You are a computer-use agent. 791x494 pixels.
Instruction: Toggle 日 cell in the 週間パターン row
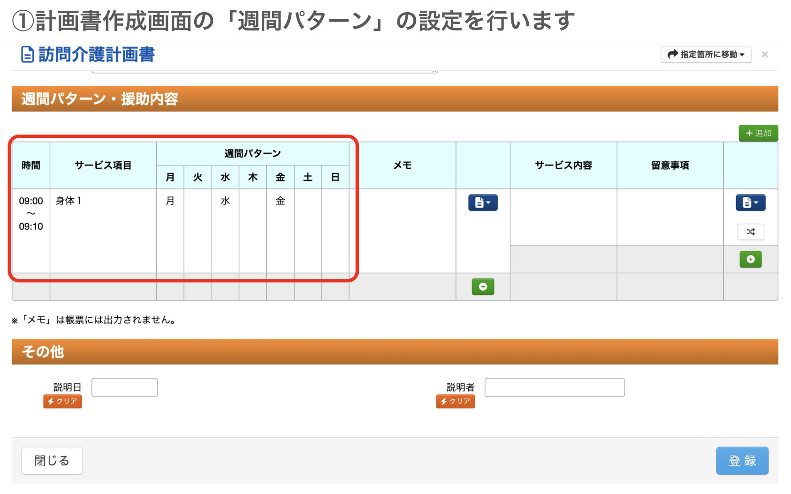point(335,201)
